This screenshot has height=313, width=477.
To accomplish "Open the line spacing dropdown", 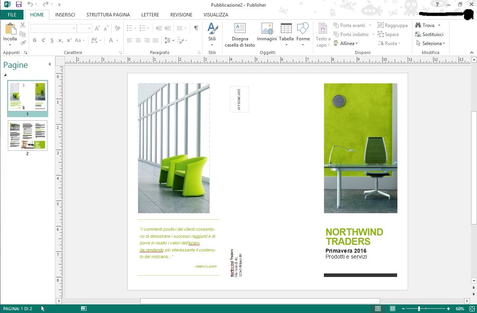I will click(173, 40).
